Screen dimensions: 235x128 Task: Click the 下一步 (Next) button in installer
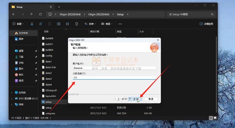point(135,99)
